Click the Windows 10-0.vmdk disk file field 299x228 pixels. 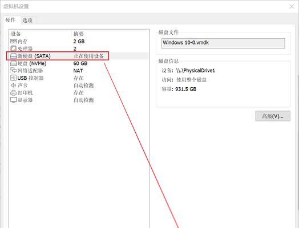click(223, 43)
